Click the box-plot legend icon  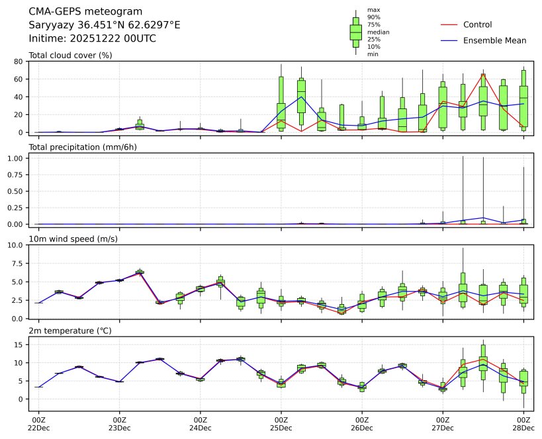(x=355, y=32)
